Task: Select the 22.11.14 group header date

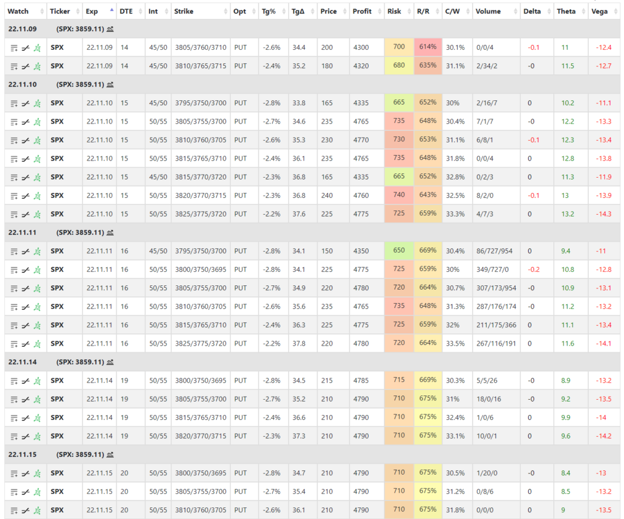Action: 23,362
